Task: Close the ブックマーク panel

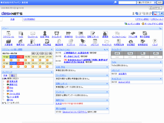Action: click(52, 72)
